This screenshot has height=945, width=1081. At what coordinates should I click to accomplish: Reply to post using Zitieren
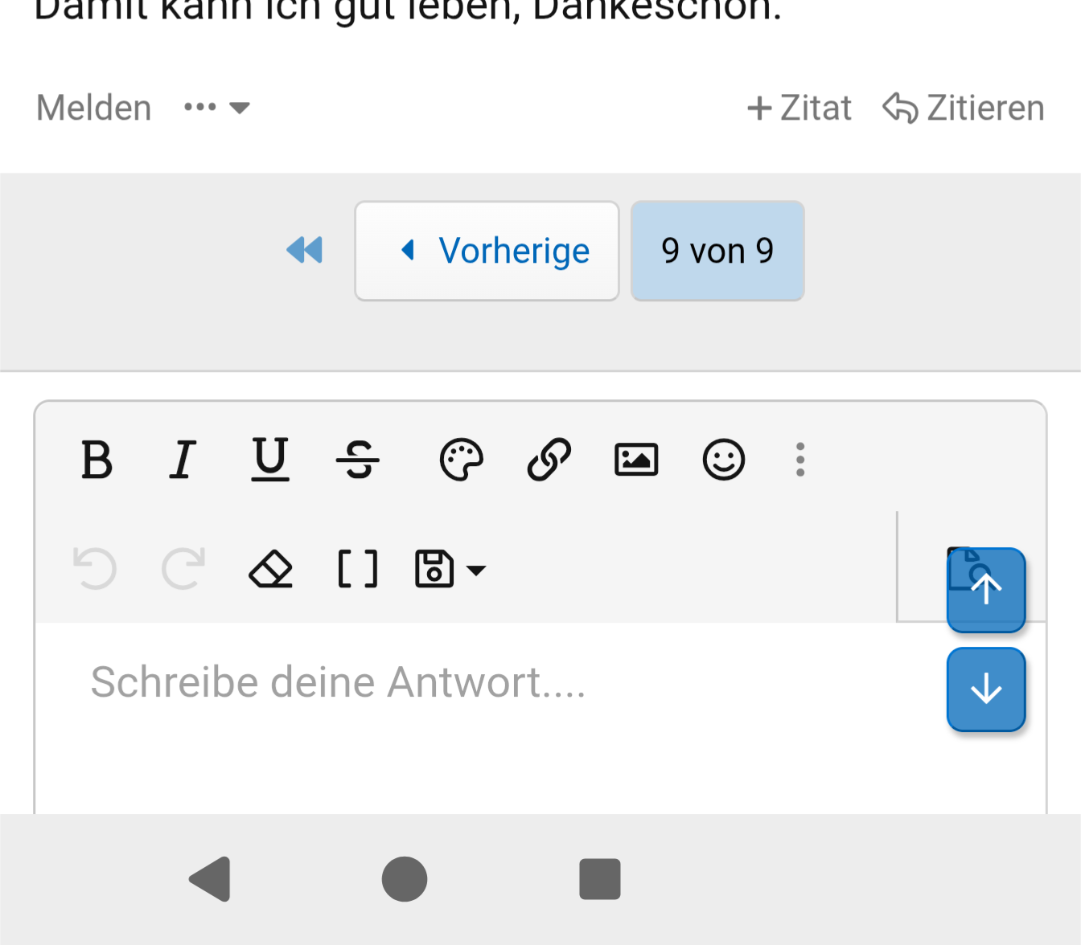(964, 108)
